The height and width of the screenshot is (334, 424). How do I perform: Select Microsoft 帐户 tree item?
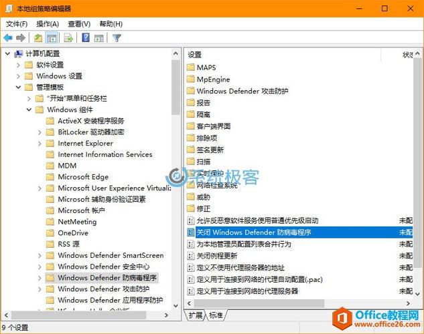82,210
